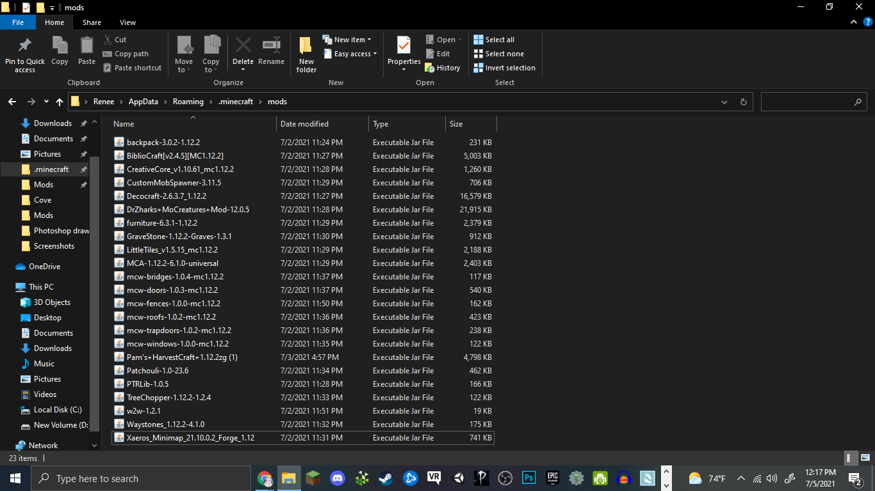The image size is (875, 491).
Task: Select the file BiblioCraft[v2.4.5][MC1.12.2]
Action: coord(303,156)
